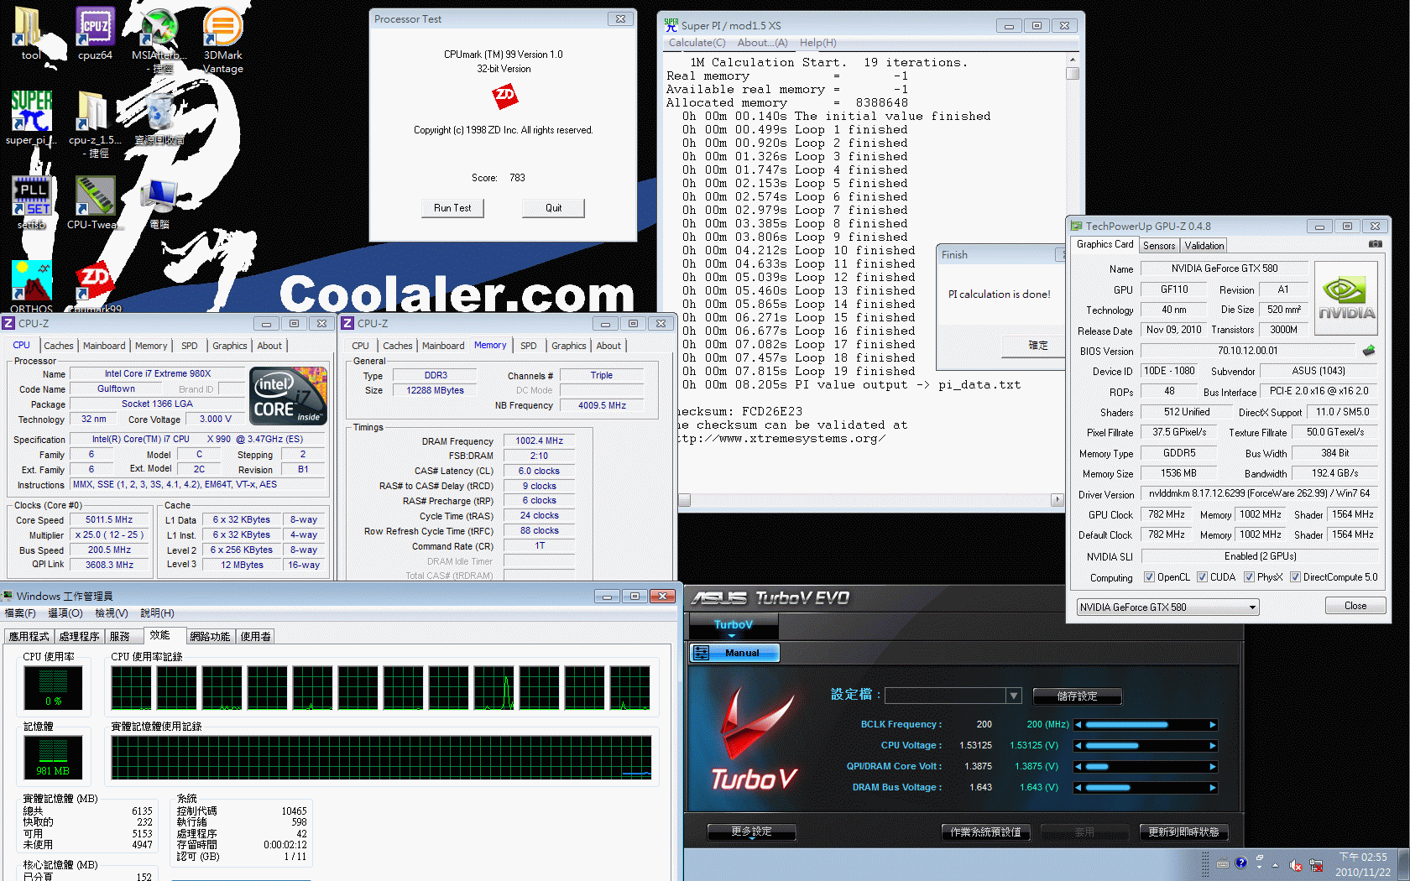Click the muted volume tray icon
Viewport: 1410px width, 881px height.
1296,864
